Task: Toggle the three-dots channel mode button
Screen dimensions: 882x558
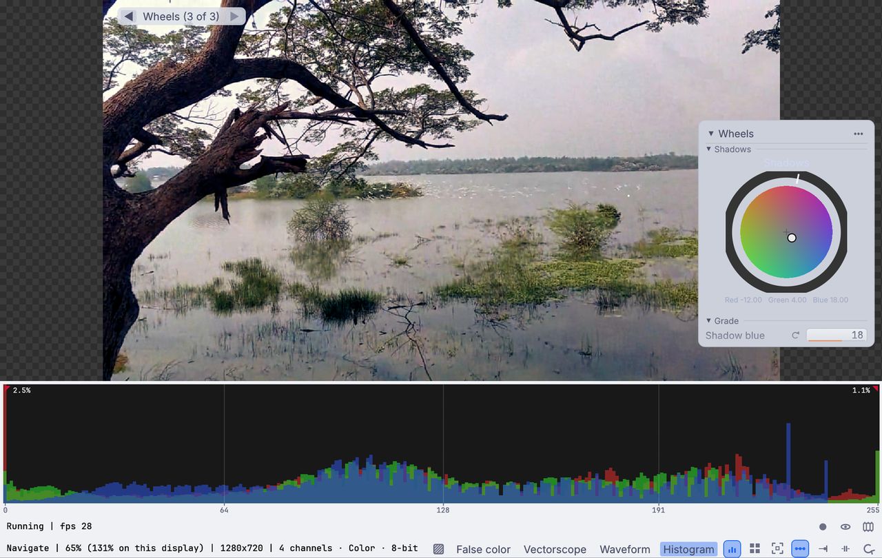Action: tap(800, 549)
